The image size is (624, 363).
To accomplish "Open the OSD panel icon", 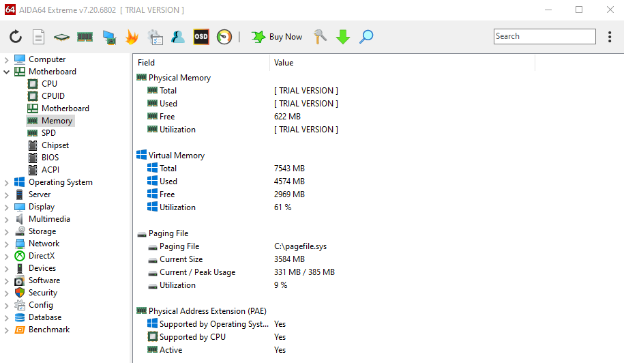I will coord(201,37).
